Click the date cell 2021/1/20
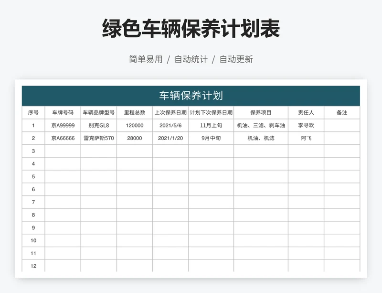The image size is (382, 293). click(170, 138)
